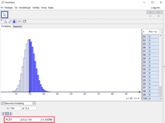Switch to the Statistikk tab
The width and height of the screenshot is (165, 123).
tap(17, 27)
